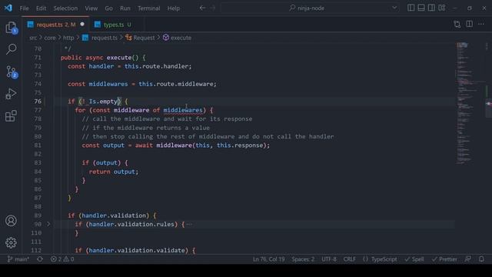Click the main branch indicator in status bar

pyautogui.click(x=18, y=259)
